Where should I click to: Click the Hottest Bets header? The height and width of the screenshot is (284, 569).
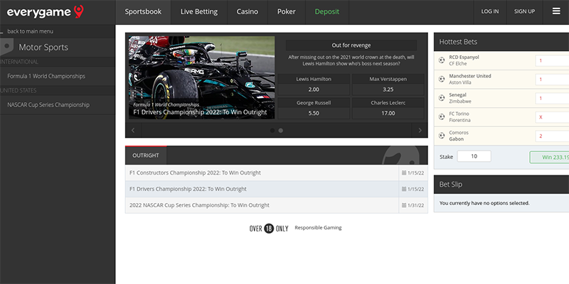(501, 42)
